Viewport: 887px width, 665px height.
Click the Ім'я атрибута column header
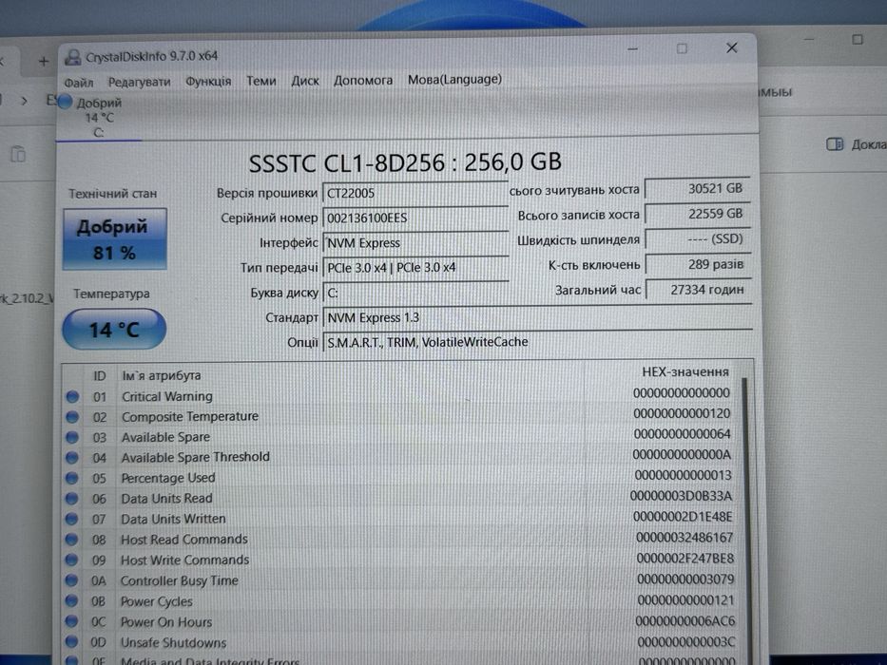pyautogui.click(x=162, y=375)
